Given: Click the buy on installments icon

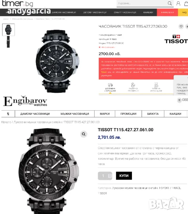Looking at the screenshot, I should (x=156, y=85).
